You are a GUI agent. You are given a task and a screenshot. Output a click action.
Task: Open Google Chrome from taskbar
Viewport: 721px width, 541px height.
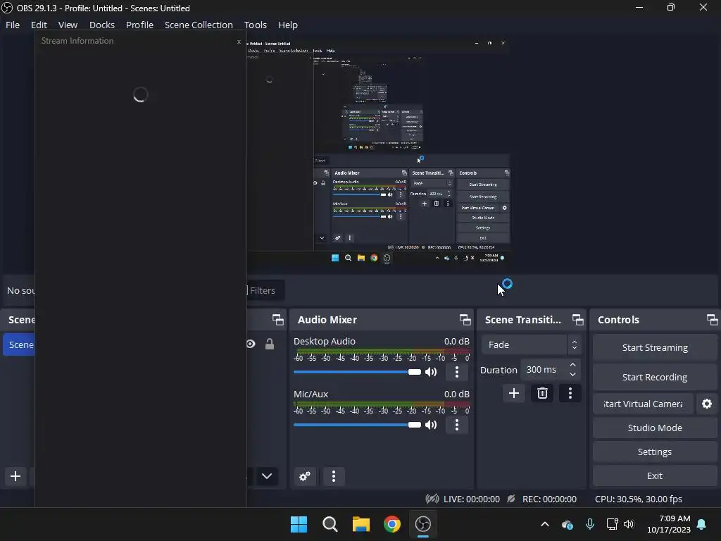tap(392, 524)
